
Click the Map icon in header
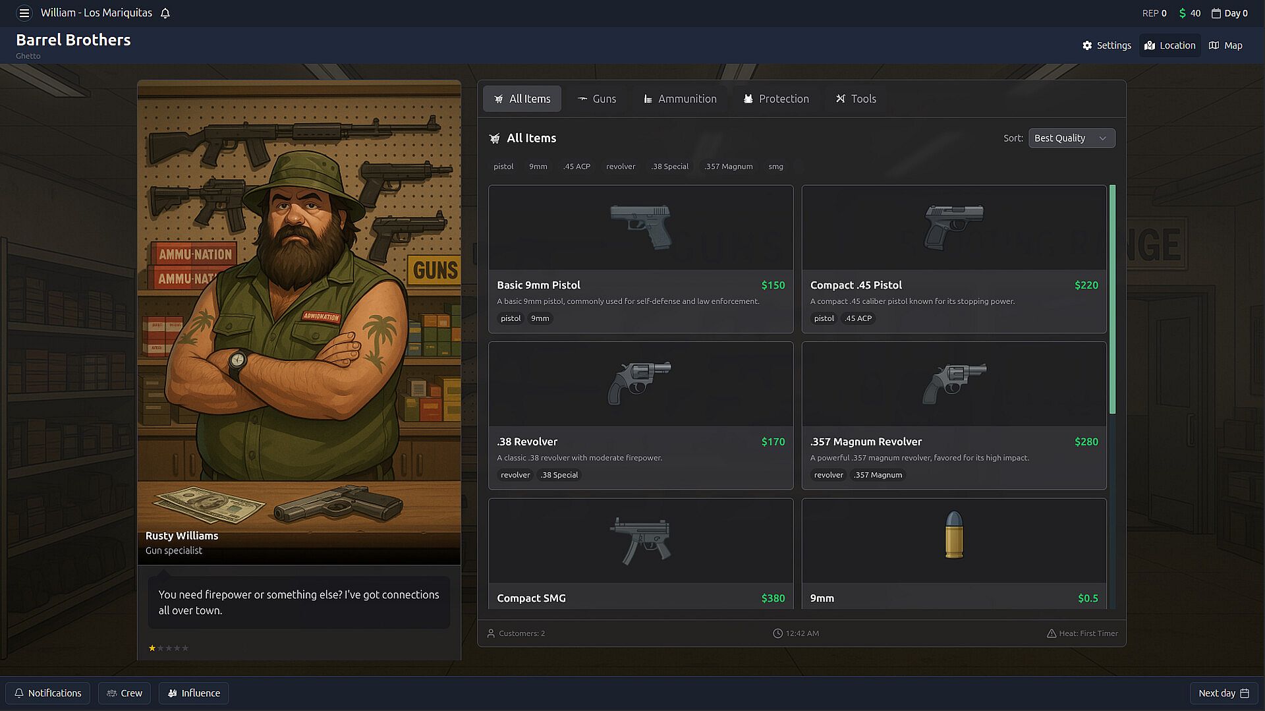[1214, 45]
